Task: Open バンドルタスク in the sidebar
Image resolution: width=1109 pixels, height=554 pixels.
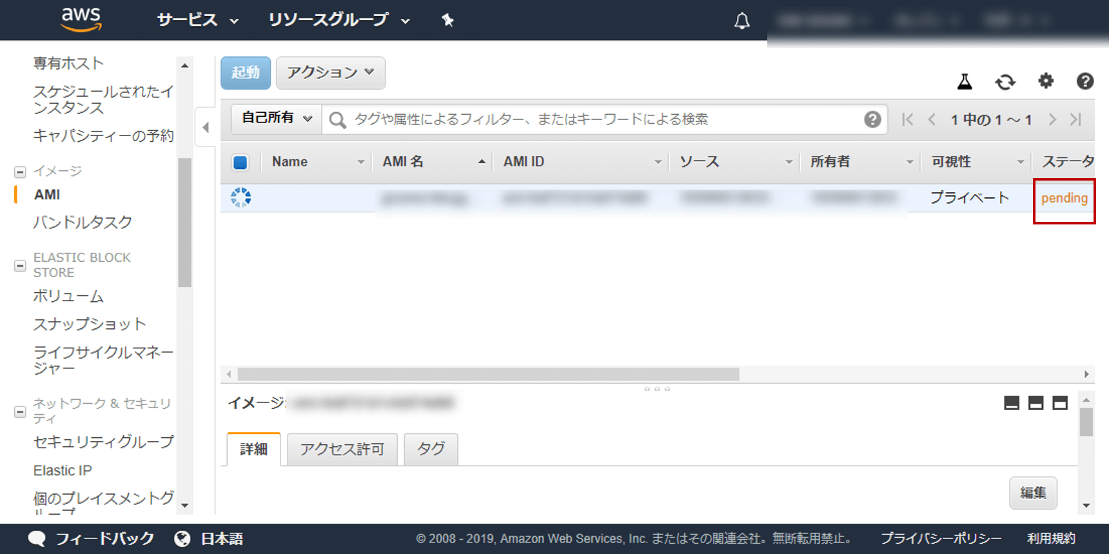Action: pos(83,223)
